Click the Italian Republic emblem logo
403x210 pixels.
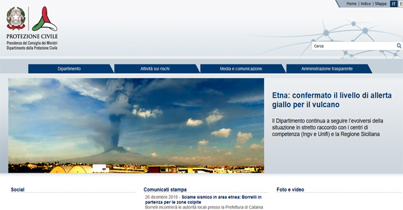[x=16, y=18]
